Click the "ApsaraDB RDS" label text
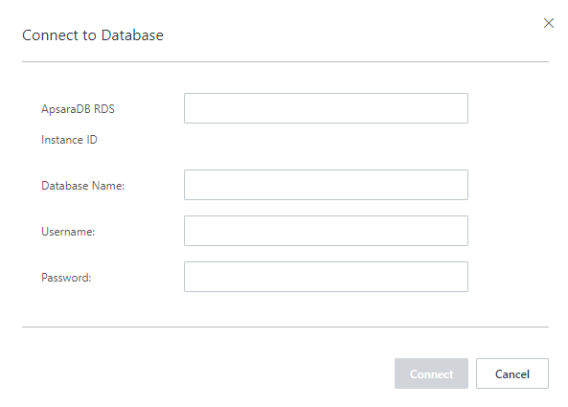This screenshot has width=568, height=407. coord(78,109)
